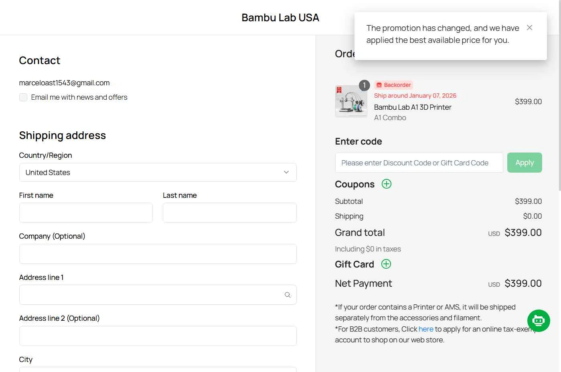
Task: Open the 'here' B2B tax-exempt link
Action: coord(426,329)
